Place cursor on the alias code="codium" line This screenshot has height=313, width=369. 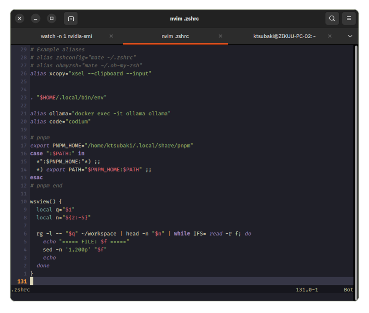pos(60,122)
